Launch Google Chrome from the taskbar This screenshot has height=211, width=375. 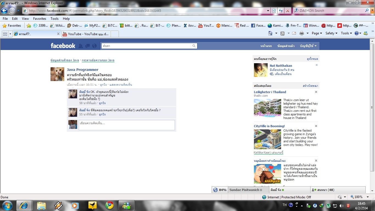tap(110, 206)
